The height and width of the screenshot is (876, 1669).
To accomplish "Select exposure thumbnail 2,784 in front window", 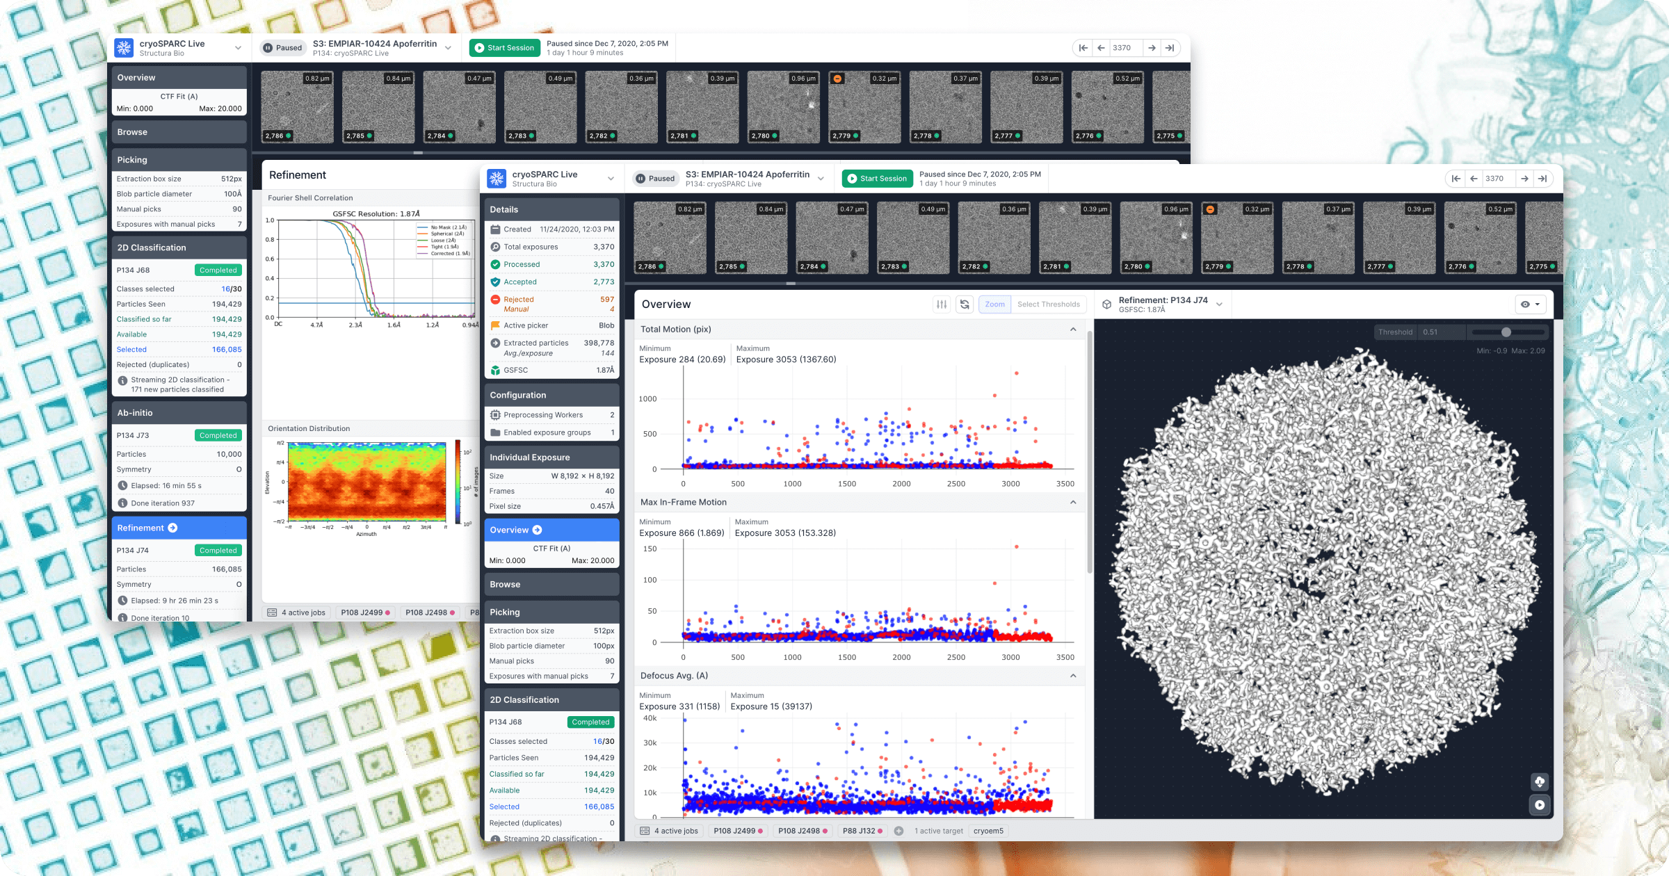I will pyautogui.click(x=832, y=237).
